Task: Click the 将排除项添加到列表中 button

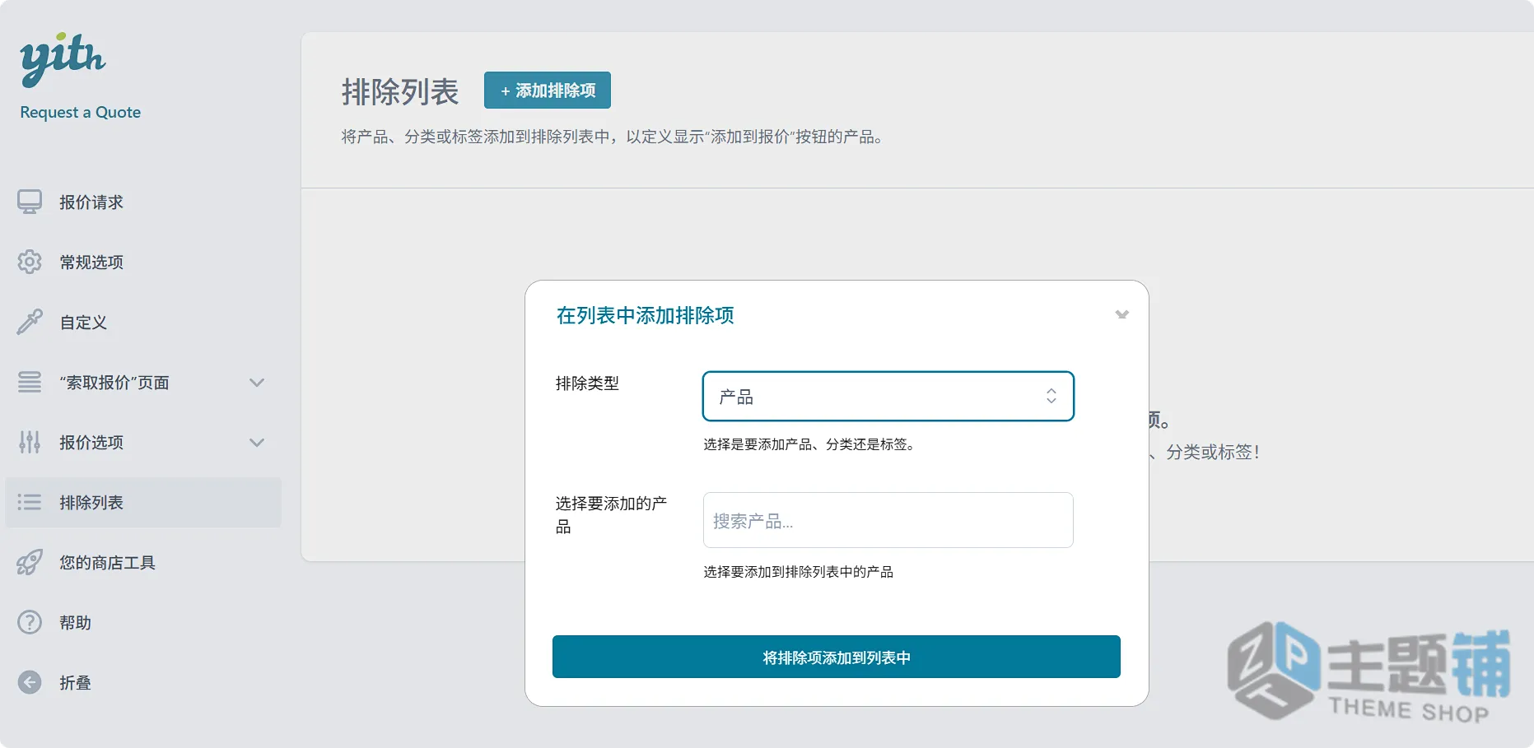Action: tap(836, 657)
